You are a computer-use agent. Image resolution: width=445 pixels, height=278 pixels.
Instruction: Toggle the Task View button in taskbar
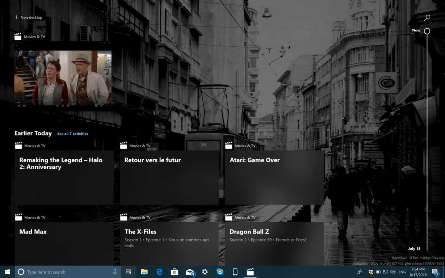(129, 272)
